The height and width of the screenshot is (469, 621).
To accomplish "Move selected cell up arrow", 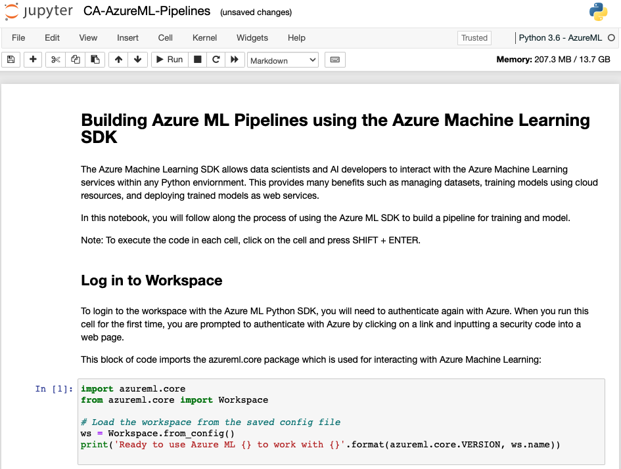I will coord(118,60).
